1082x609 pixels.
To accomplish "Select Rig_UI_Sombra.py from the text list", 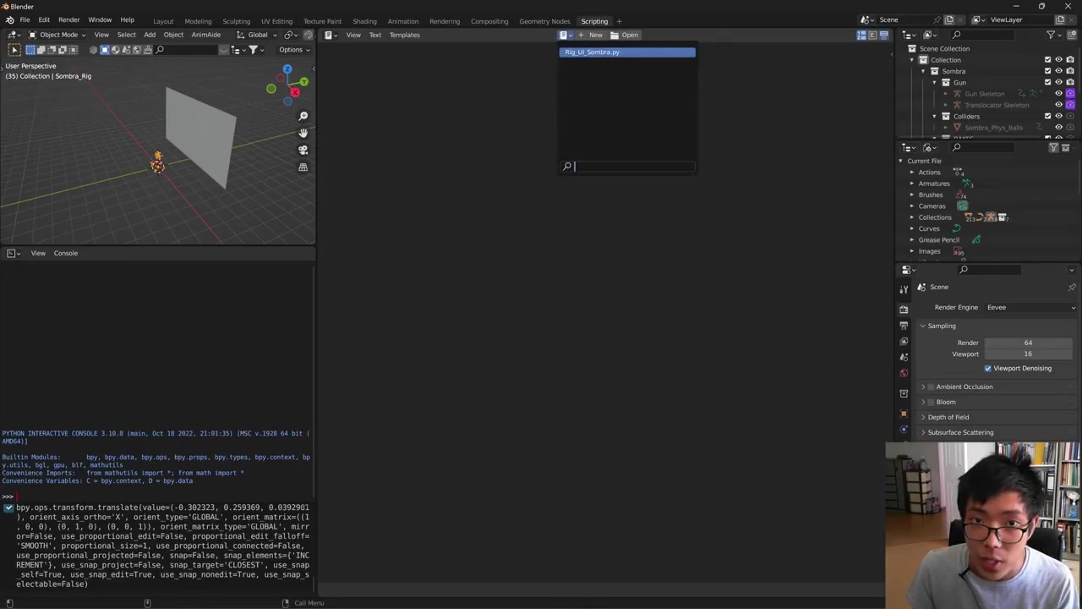I will [626, 52].
